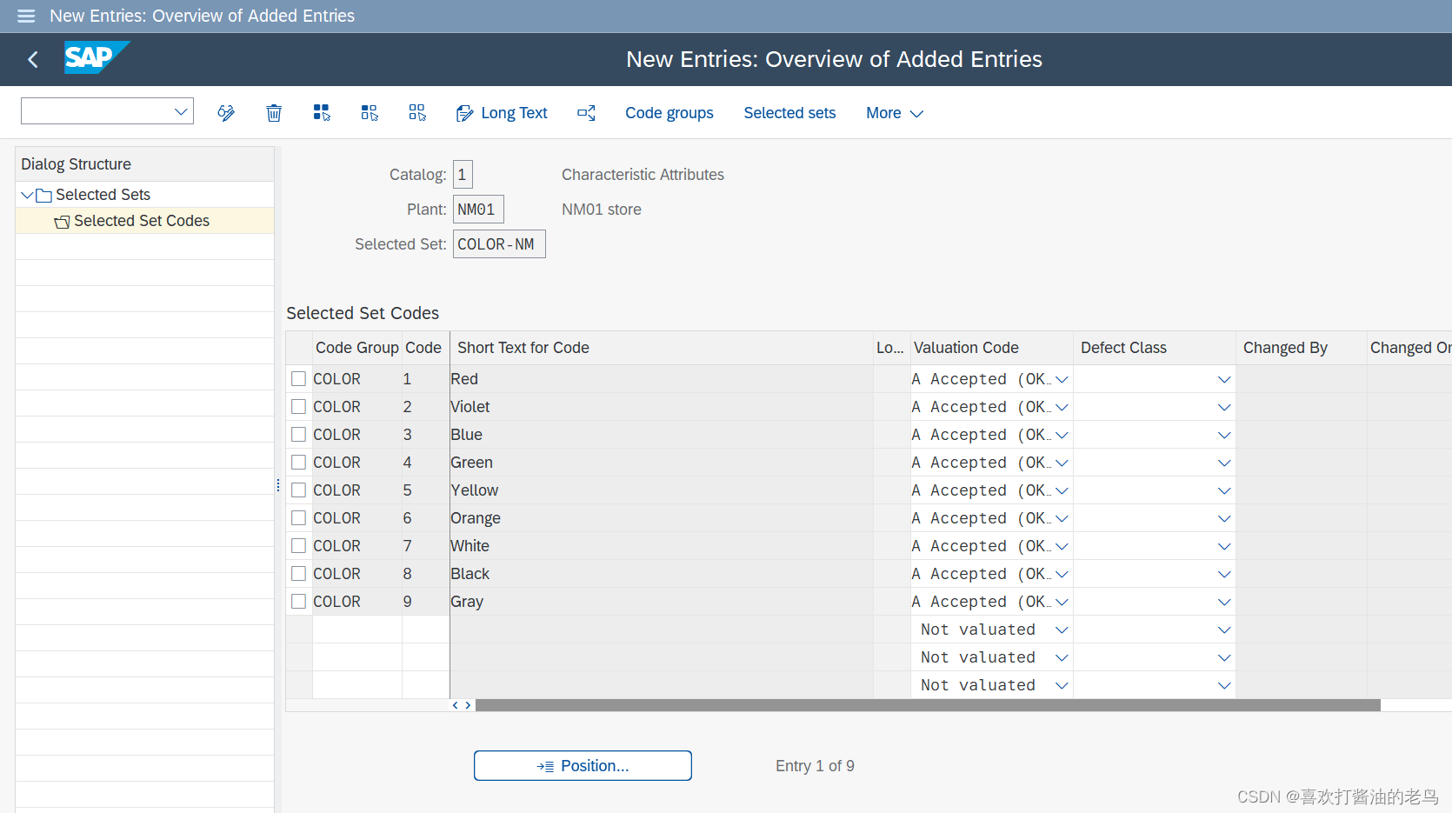Screen dimensions: 1452x813
Task: Click the Deselect All icon
Action: pyautogui.click(x=416, y=112)
